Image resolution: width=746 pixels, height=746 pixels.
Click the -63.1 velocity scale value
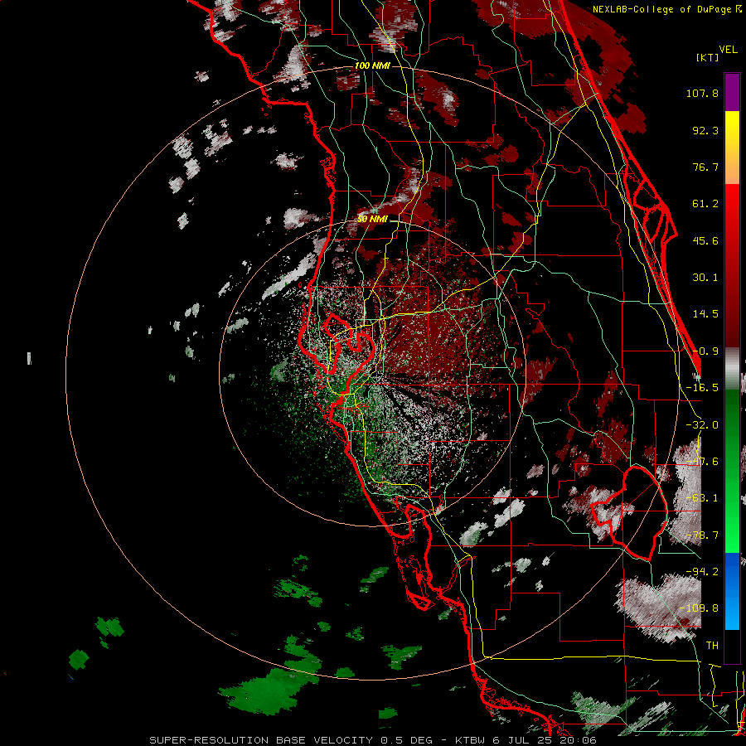(x=702, y=498)
